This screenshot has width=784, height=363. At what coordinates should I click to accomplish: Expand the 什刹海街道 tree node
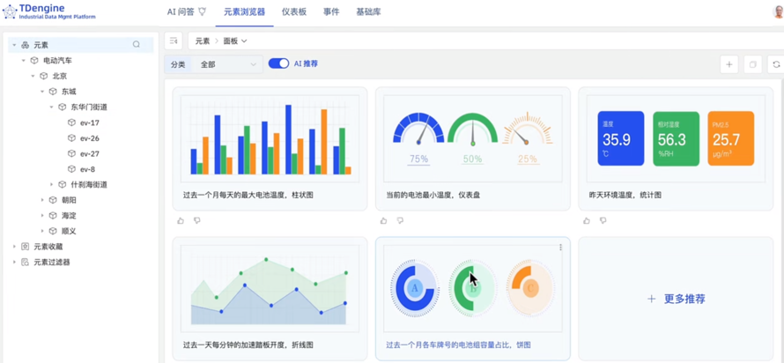[x=52, y=185]
